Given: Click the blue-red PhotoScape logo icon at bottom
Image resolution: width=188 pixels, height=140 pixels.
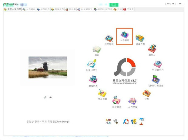Looking at the screenshot, I should [x=126, y=121].
